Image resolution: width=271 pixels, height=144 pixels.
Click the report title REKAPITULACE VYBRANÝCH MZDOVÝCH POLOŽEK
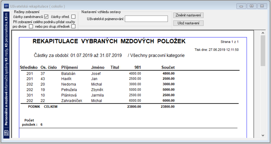tap(109, 41)
